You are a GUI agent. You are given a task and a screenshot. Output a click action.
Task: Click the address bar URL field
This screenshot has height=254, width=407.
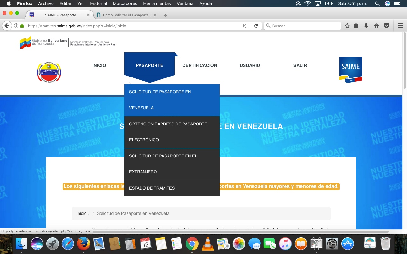click(x=134, y=26)
